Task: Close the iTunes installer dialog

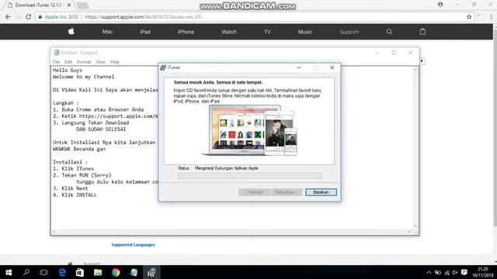Action: pyautogui.click(x=332, y=67)
